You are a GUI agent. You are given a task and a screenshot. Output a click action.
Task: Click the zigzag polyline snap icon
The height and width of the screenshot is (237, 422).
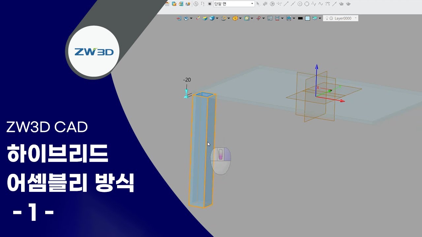pos(314,4)
